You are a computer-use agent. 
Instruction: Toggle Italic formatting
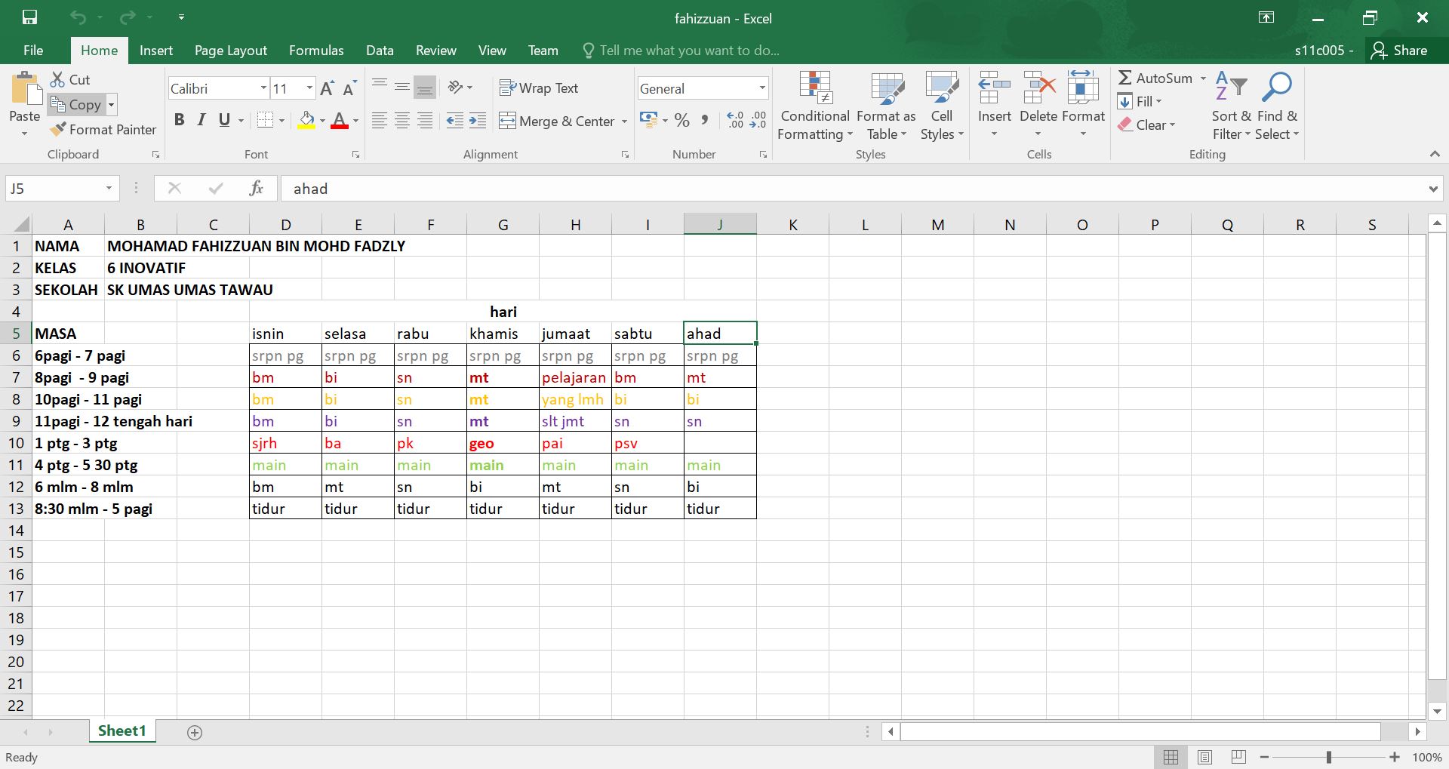tap(202, 120)
